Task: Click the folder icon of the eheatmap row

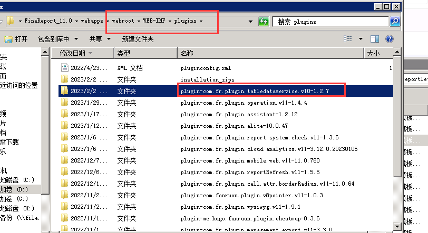Action: (x=64, y=218)
